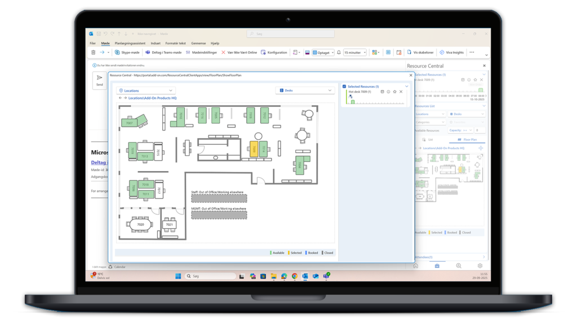The width and height of the screenshot is (577, 324).
Task: Click the Send button
Action: coord(99,80)
